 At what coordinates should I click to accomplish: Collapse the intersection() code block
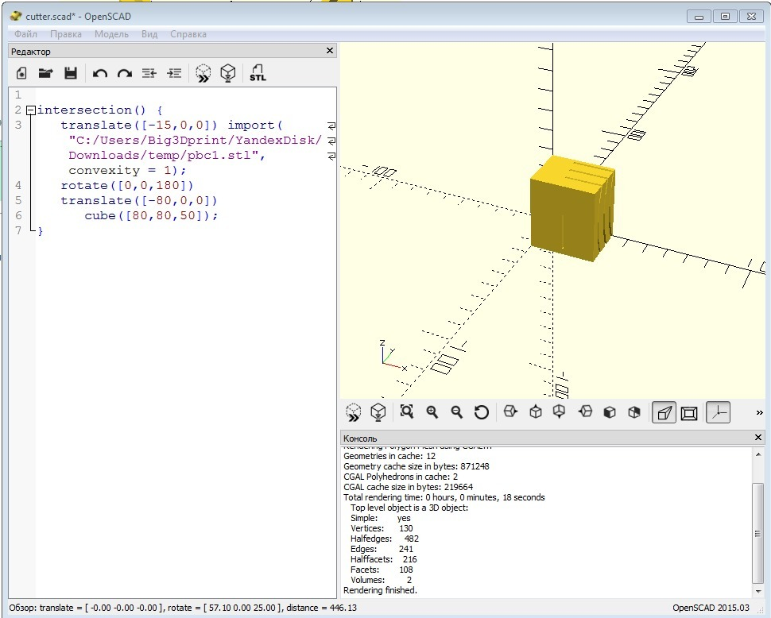coord(30,110)
